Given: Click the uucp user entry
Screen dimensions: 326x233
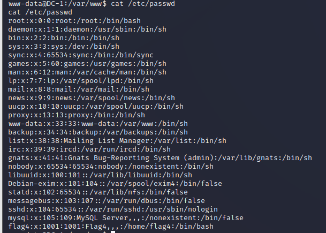Looking at the screenshot, I should coord(96,106).
